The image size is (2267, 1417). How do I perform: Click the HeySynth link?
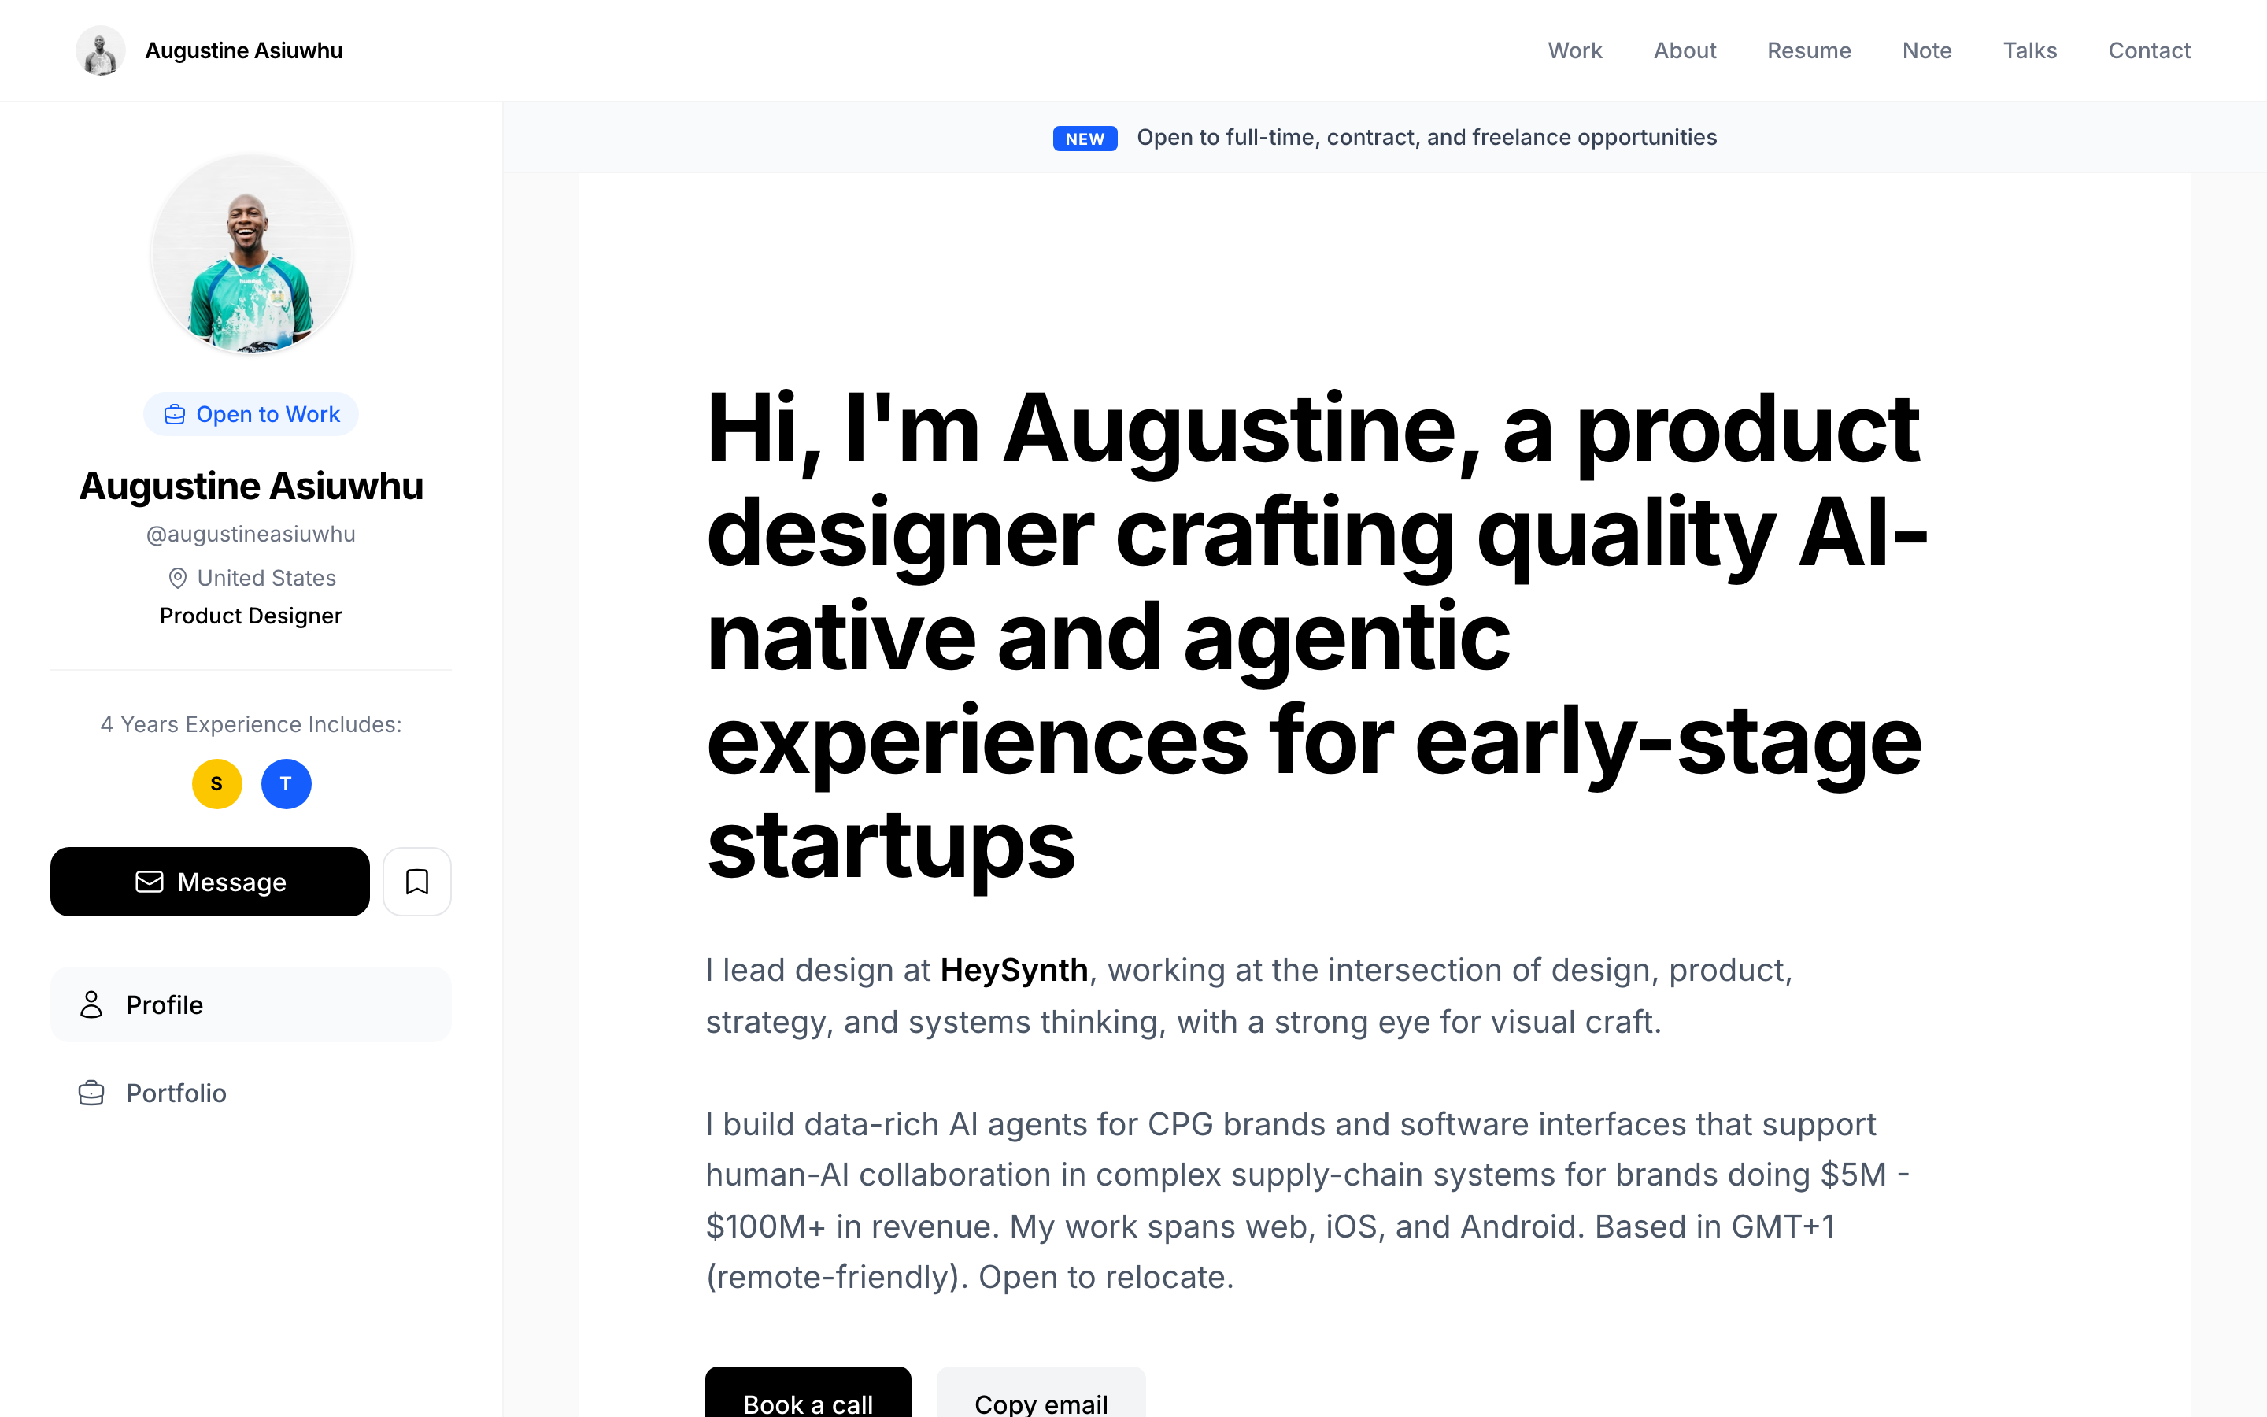[1014, 970]
